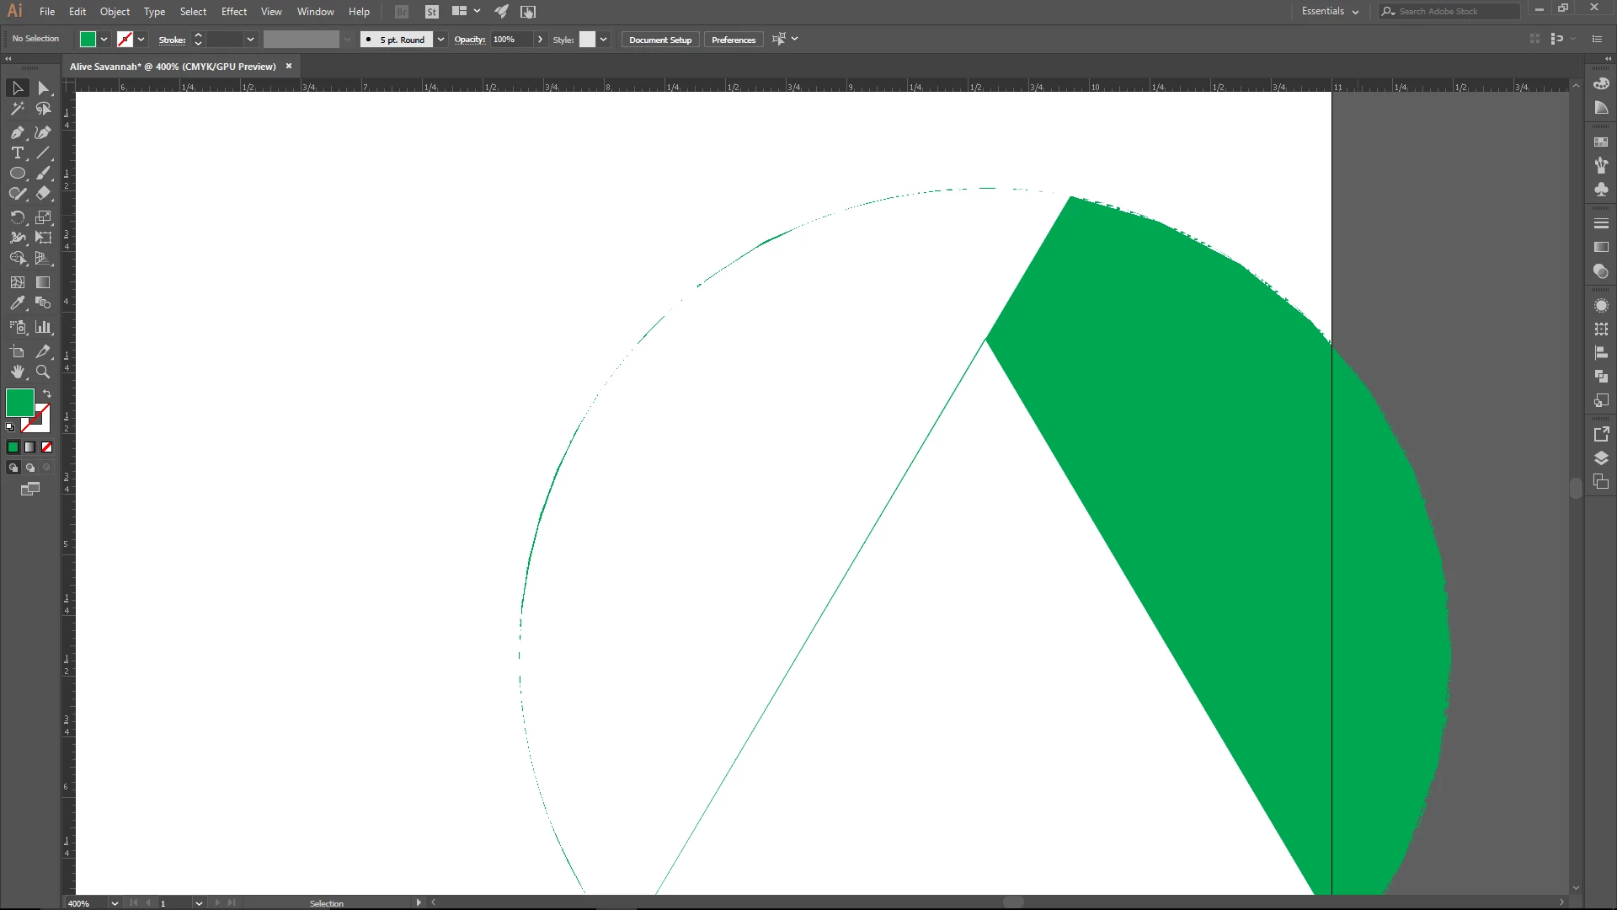The height and width of the screenshot is (910, 1617).
Task: Open the zoom level dropdown
Action: click(115, 903)
